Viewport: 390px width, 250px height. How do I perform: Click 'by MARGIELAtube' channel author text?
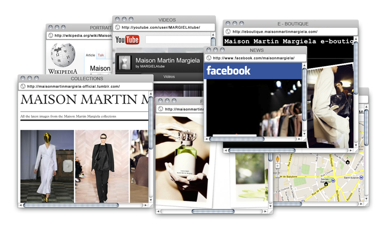point(150,66)
